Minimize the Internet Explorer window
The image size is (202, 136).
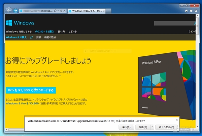(x=182, y=5)
